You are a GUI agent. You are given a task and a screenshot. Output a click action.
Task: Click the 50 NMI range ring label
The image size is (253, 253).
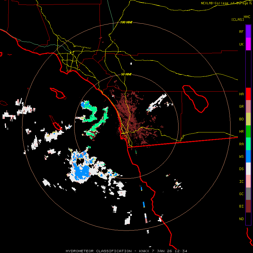(x=126, y=74)
